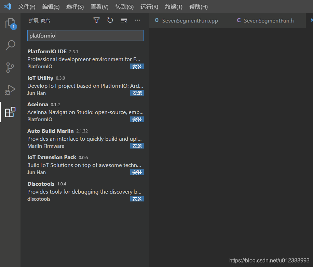
Task: Open the 运行(R) menu
Action: [x=149, y=7]
